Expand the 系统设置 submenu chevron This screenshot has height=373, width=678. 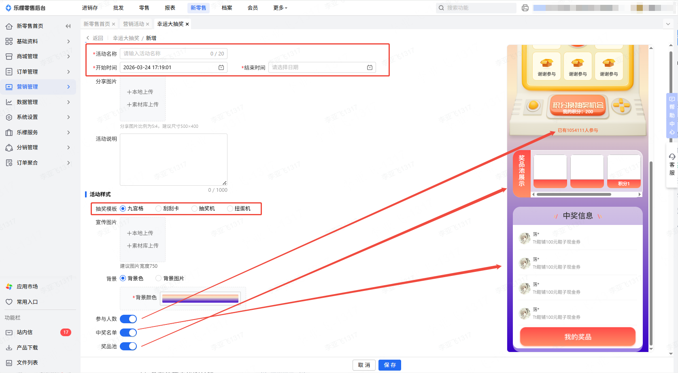coord(68,117)
